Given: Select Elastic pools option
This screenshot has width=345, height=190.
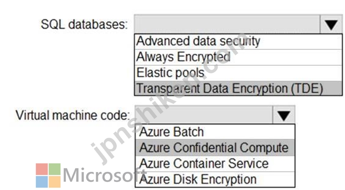Looking at the screenshot, I should pyautogui.click(x=238, y=73).
